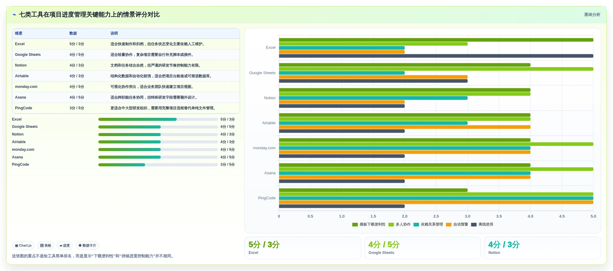This screenshot has height=271, width=613.
Task: Click the PingCode progress bar
Action: click(158, 165)
